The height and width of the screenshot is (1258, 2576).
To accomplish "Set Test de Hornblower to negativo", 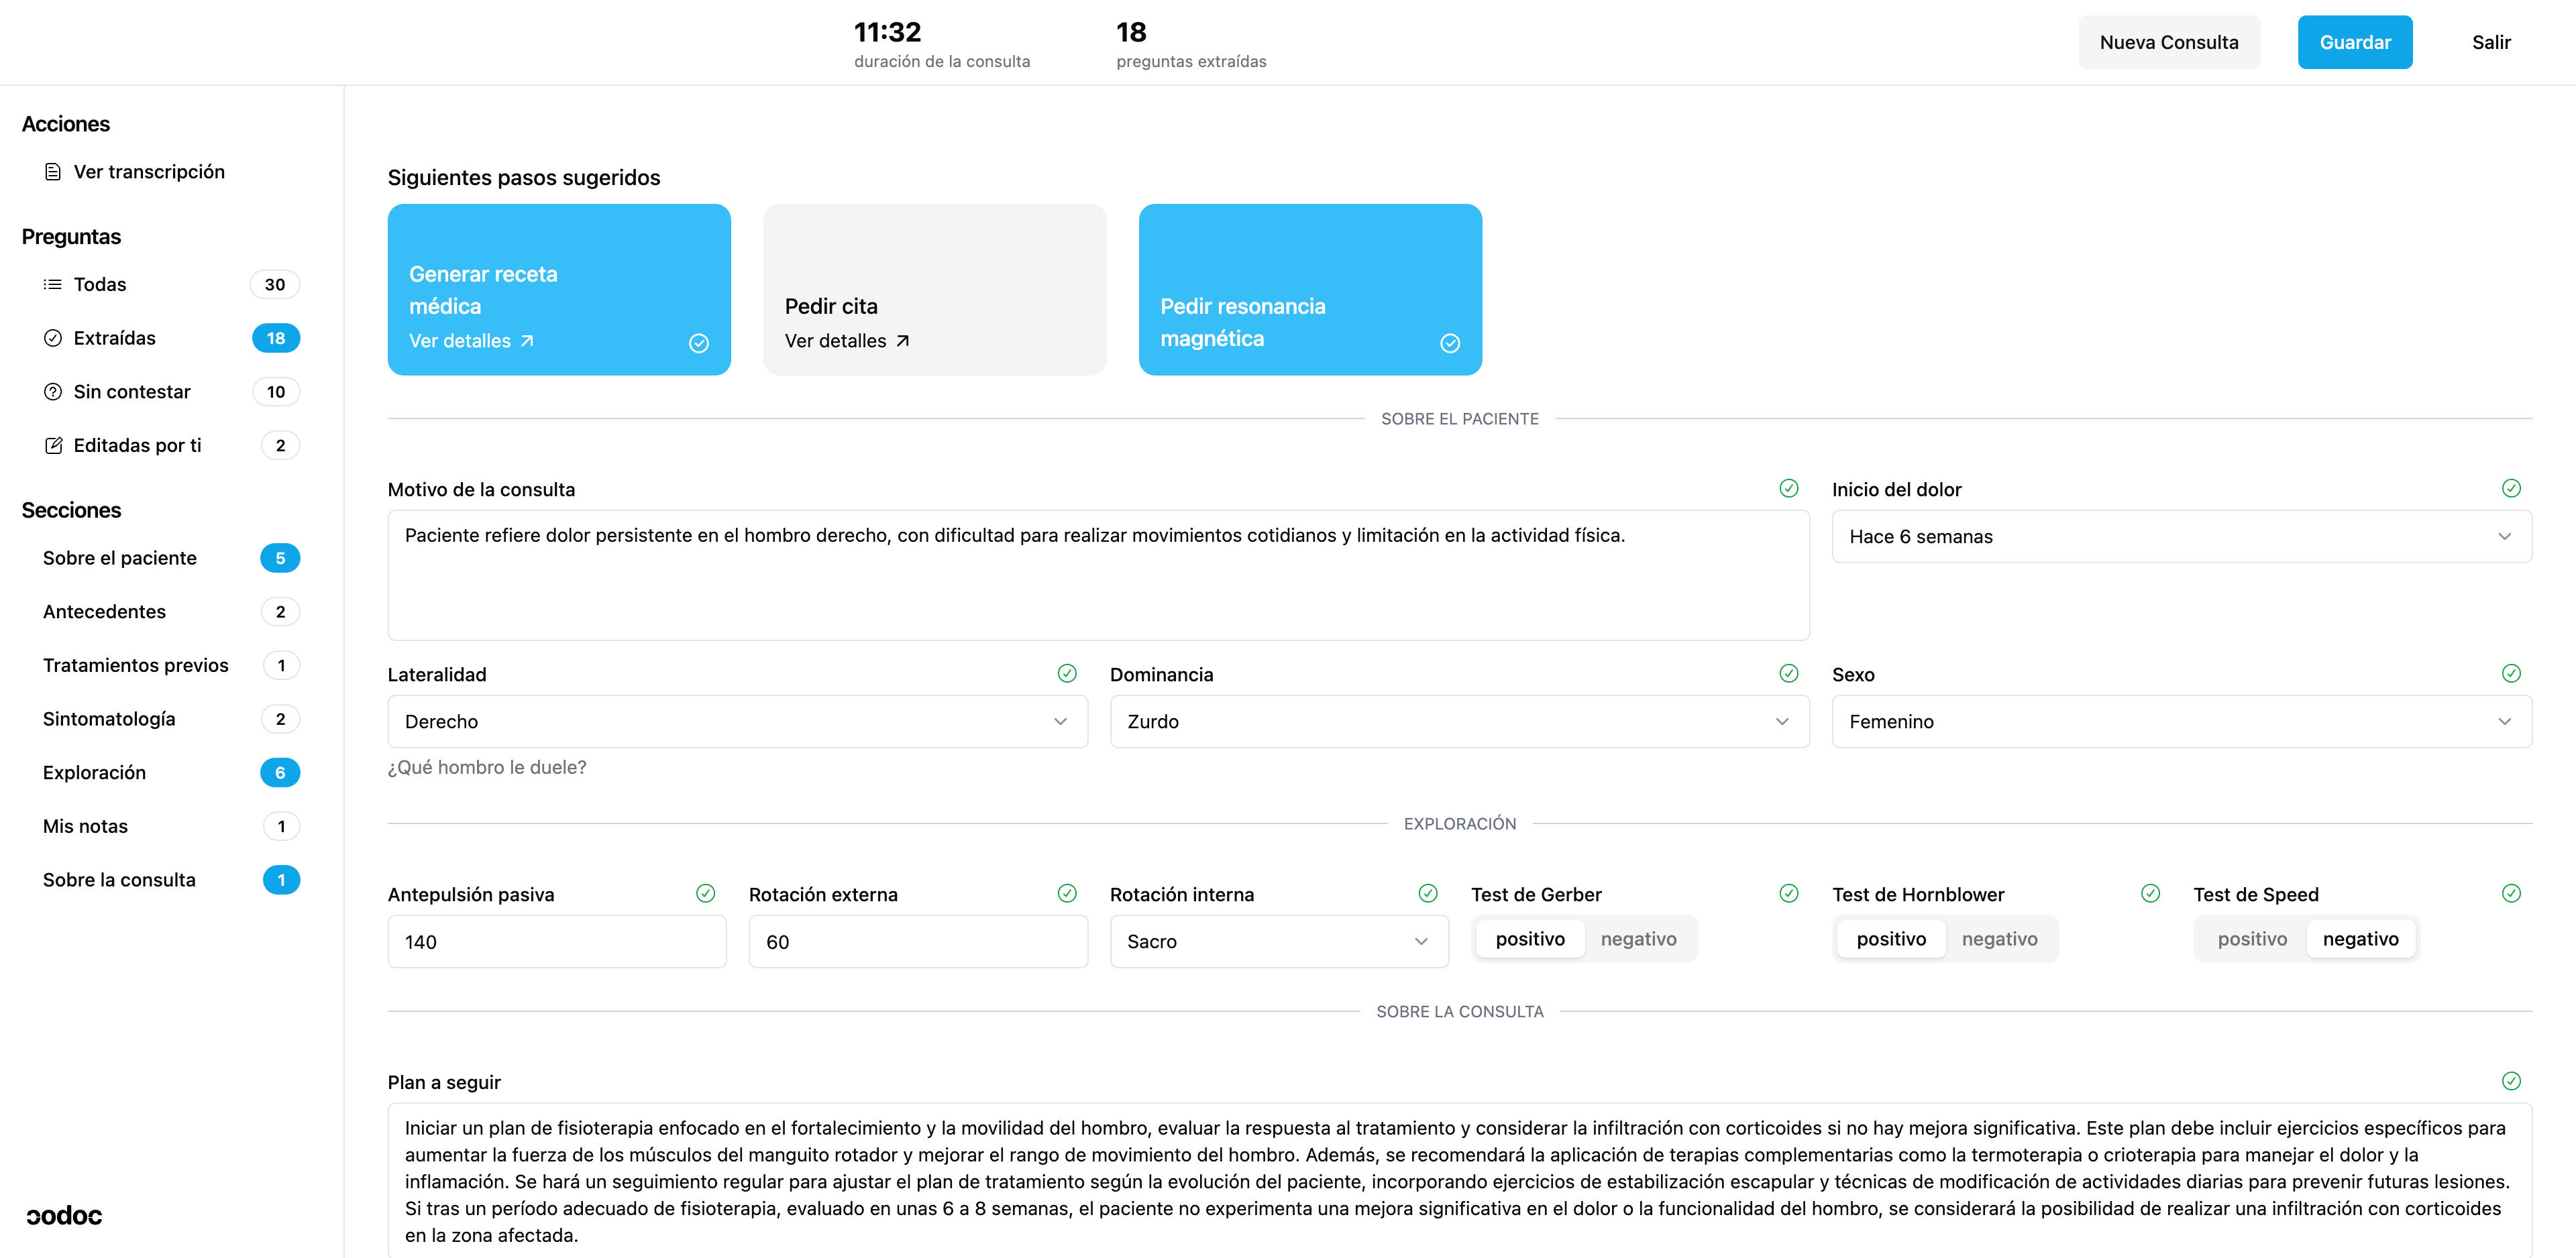I will [1999, 939].
